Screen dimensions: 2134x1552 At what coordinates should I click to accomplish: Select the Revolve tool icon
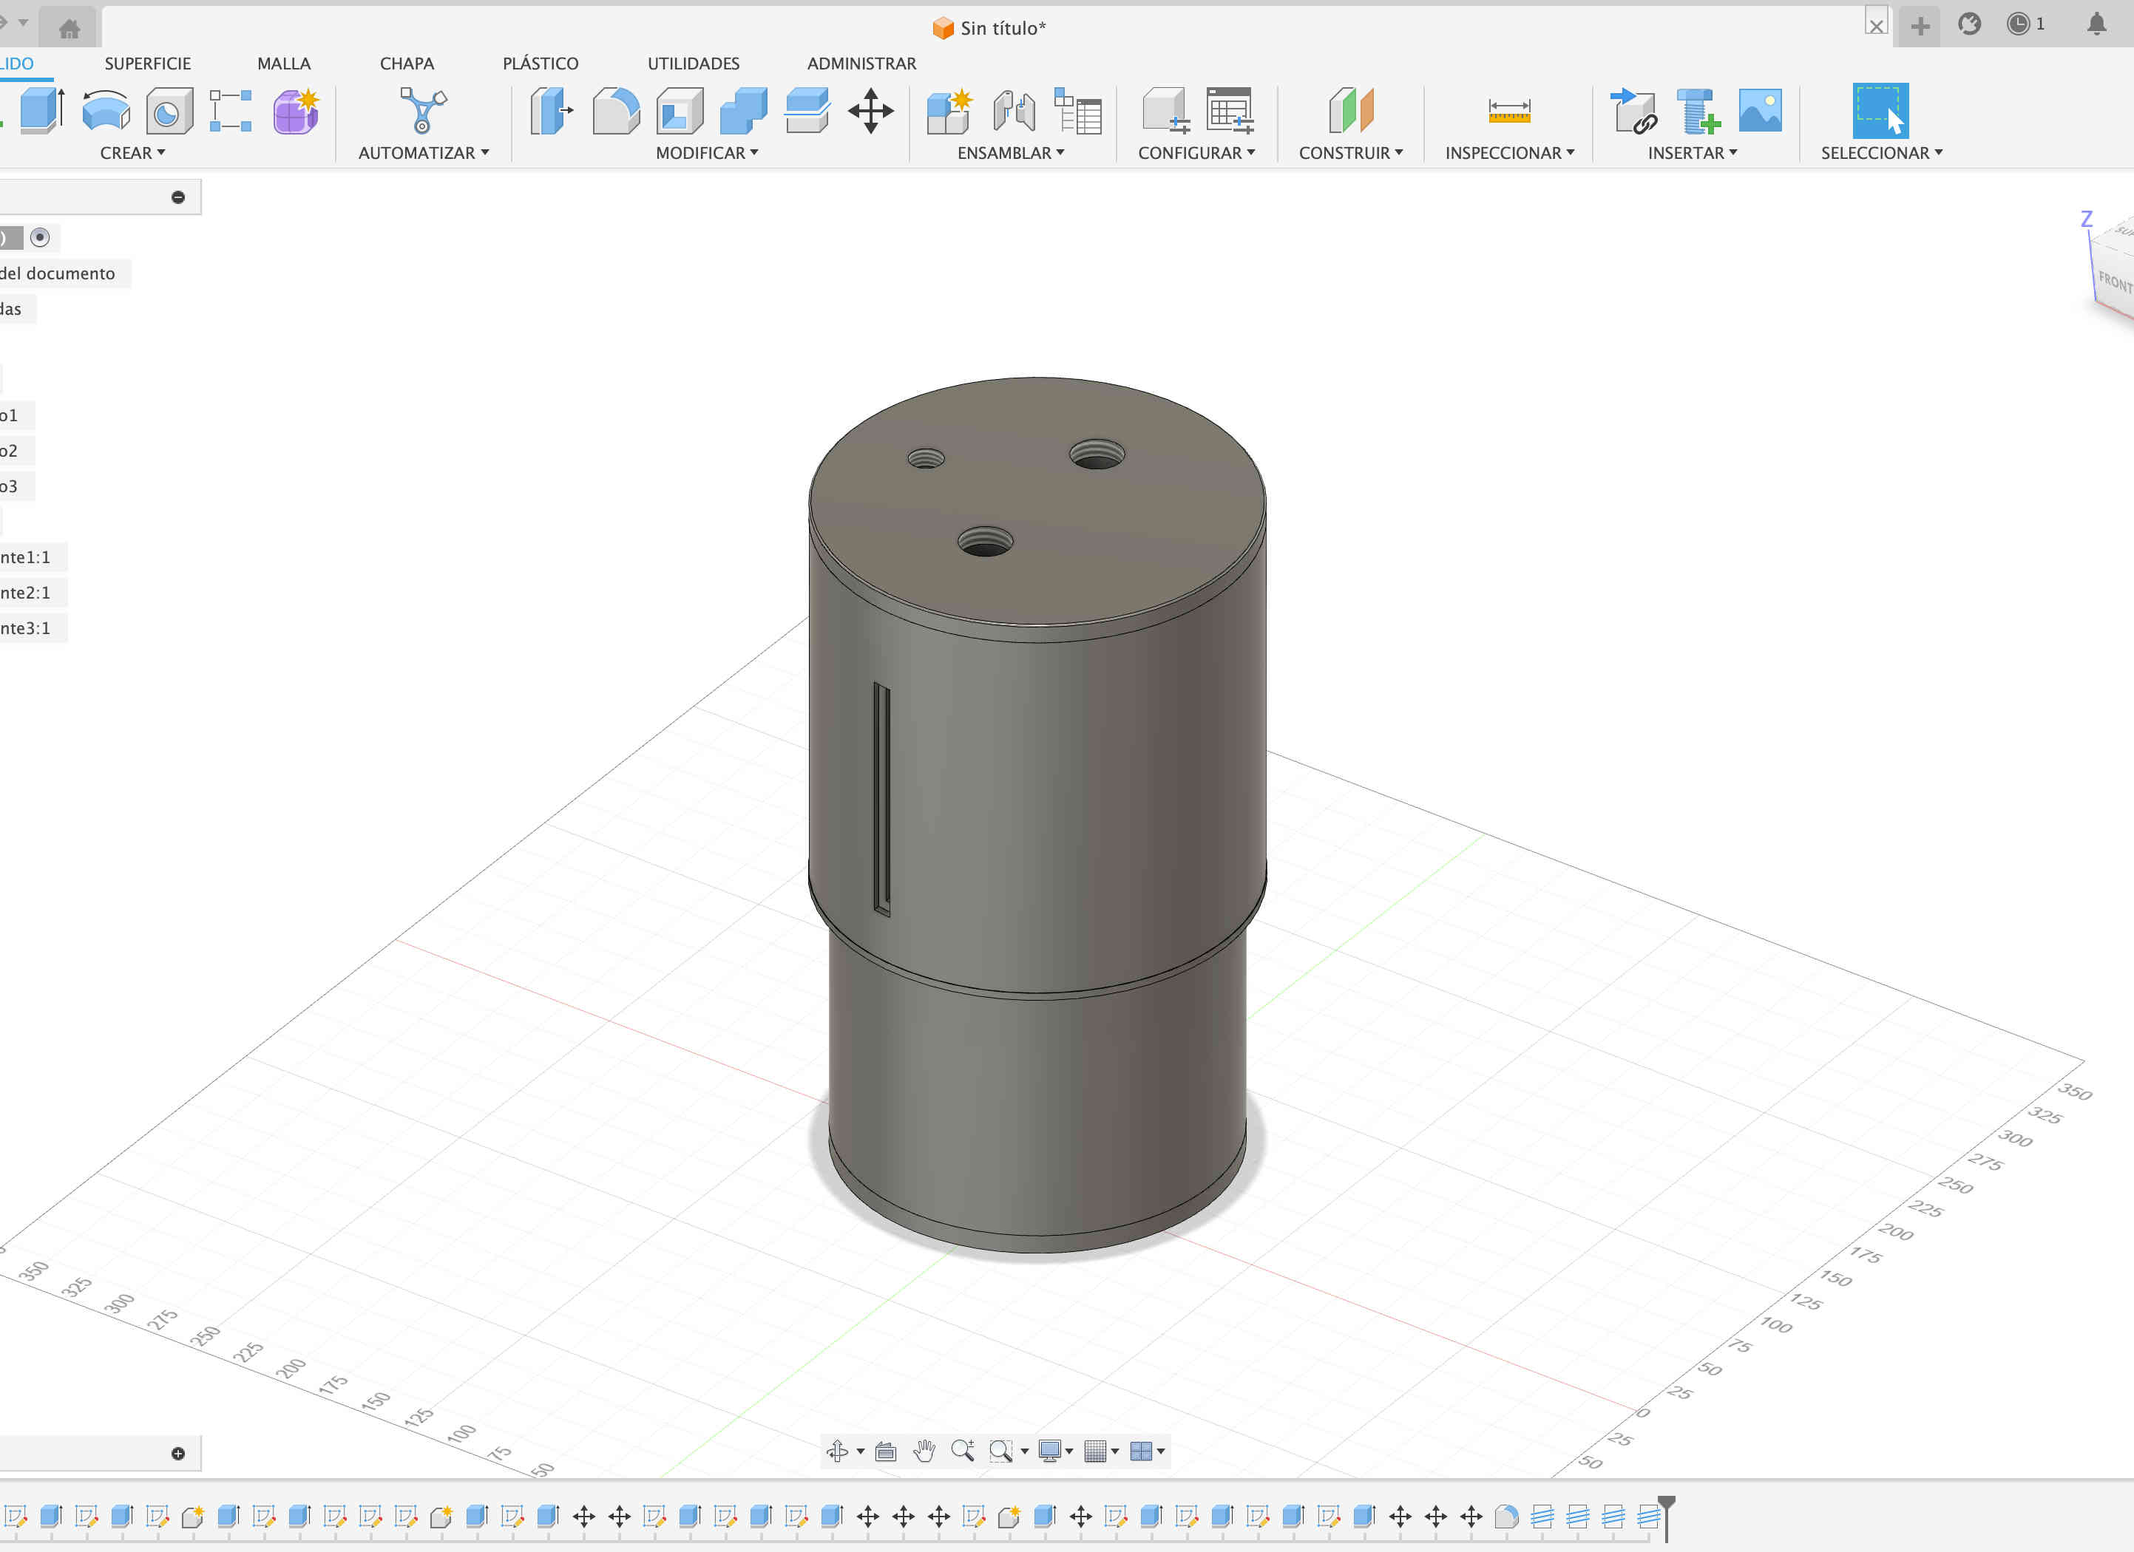(106, 110)
